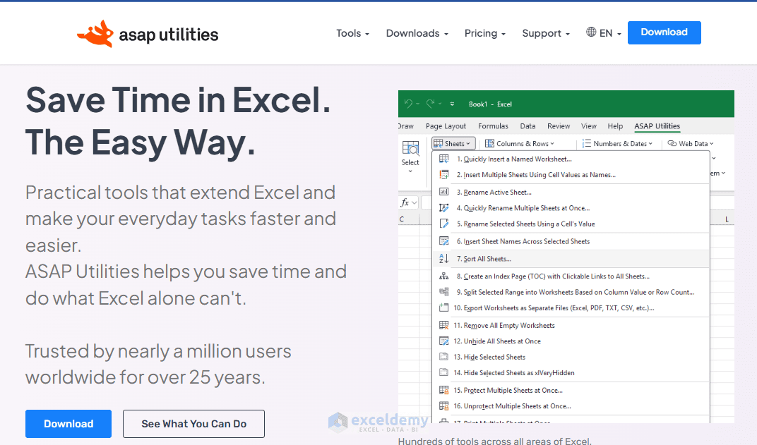757x445 pixels.
Task: Choose 12. Unhide All Sheets at Once
Action: 571,341
